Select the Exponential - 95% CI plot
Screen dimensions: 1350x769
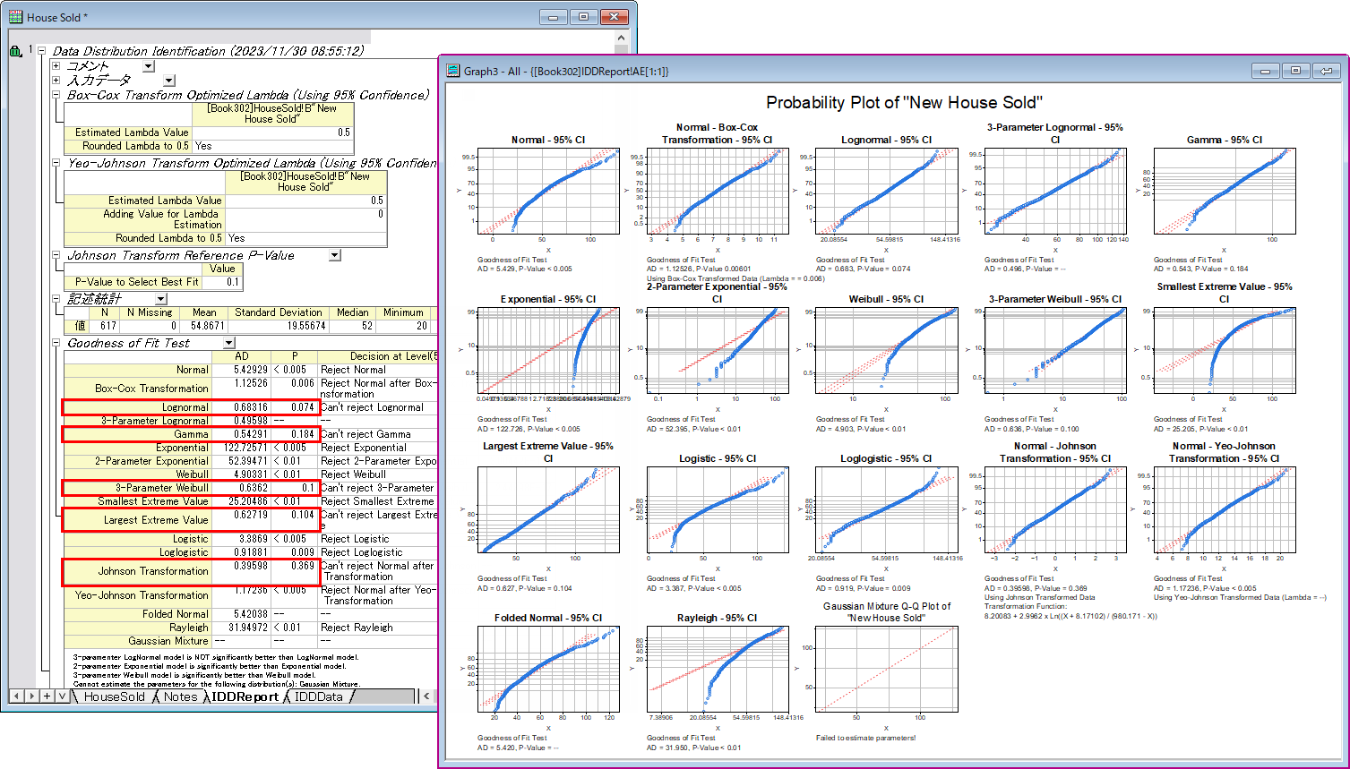[548, 351]
